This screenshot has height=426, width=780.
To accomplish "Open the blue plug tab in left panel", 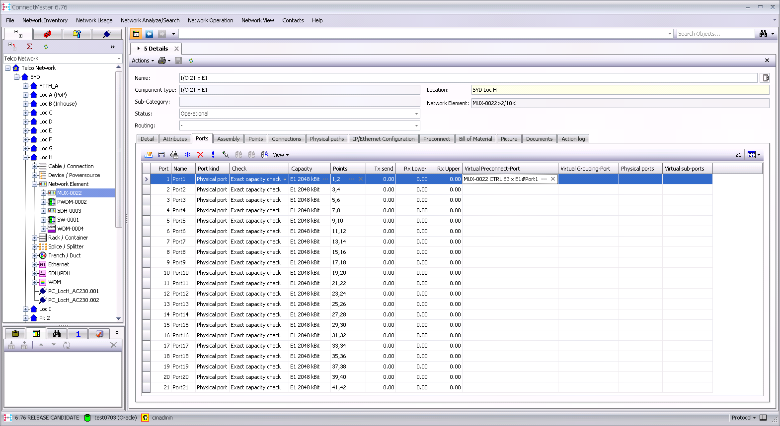I will 106,34.
